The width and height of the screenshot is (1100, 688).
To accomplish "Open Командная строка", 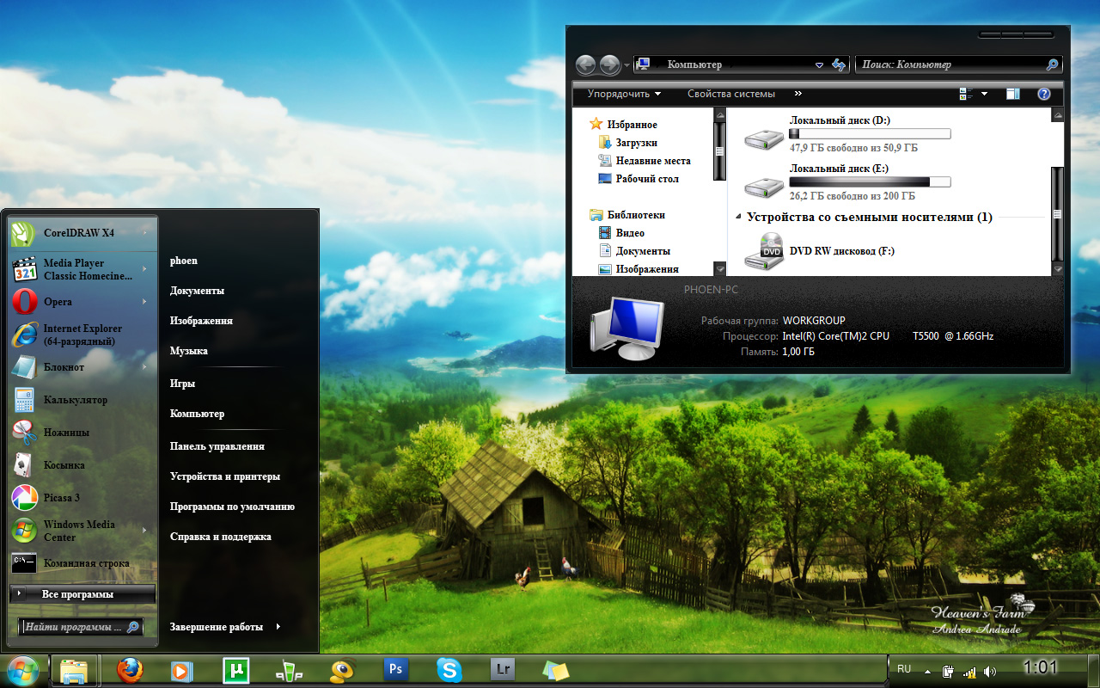I will [x=83, y=563].
